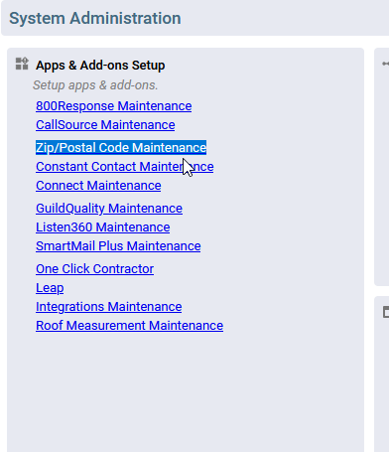
Task: Open CallSource Maintenance link
Action: tap(105, 125)
